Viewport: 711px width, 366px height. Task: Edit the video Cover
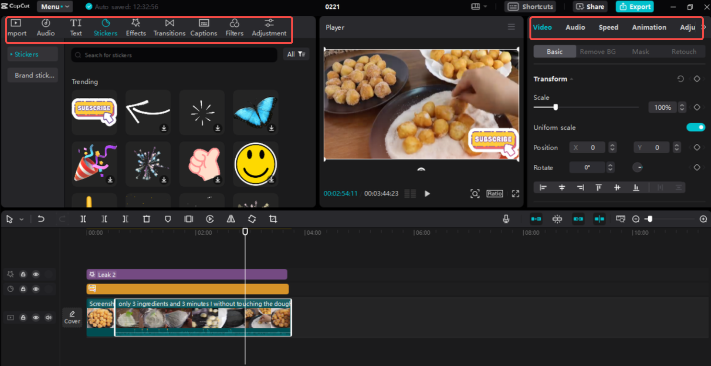click(72, 317)
